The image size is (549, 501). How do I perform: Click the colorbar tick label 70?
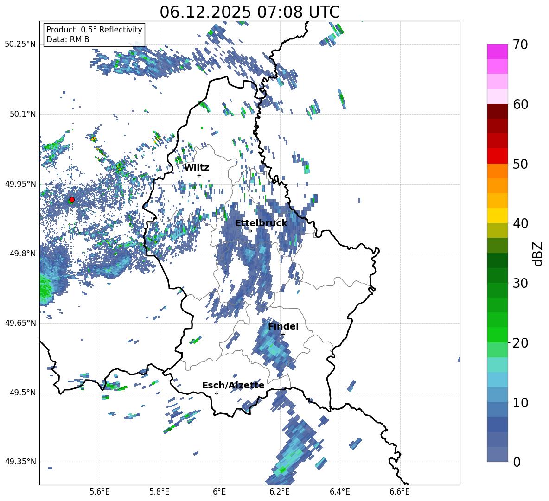pyautogui.click(x=520, y=44)
